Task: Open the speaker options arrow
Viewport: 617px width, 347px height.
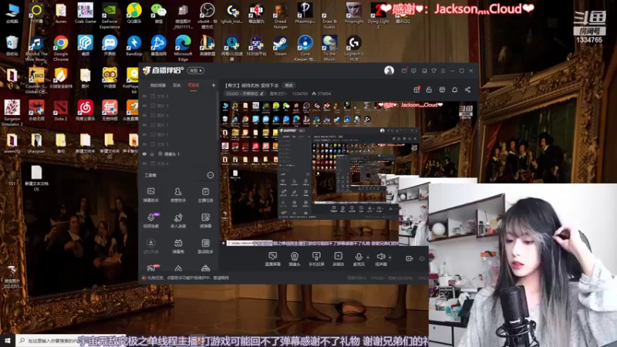Action: coord(390,258)
